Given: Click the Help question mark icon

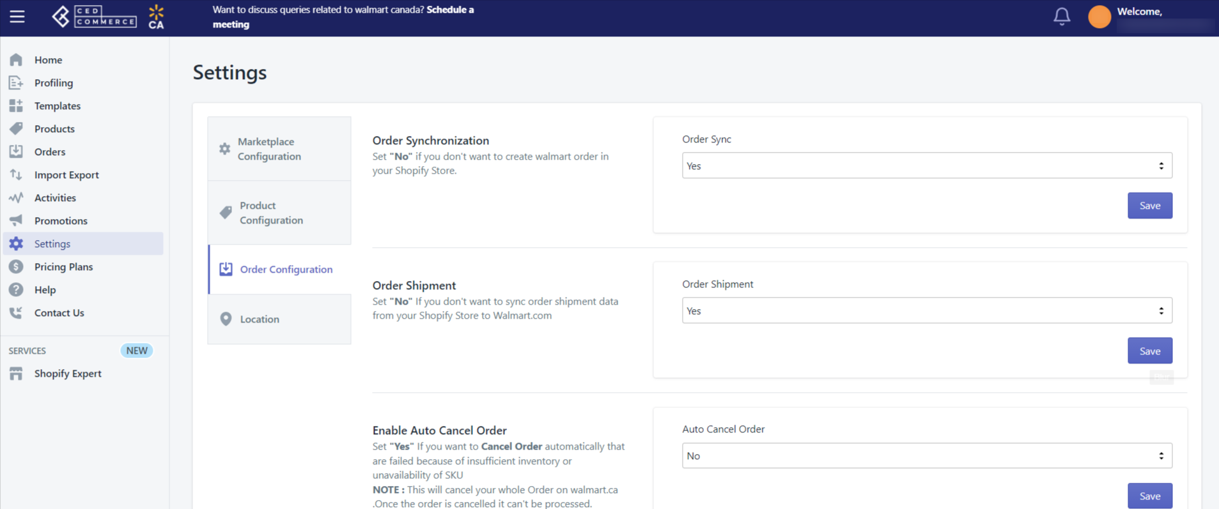Looking at the screenshot, I should 16,289.
